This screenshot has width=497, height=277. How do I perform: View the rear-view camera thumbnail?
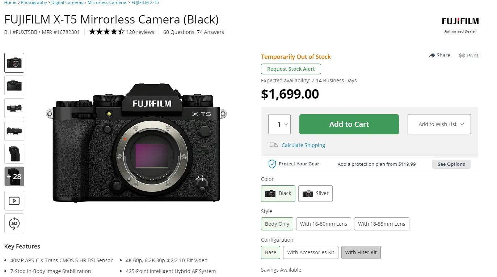pyautogui.click(x=14, y=86)
